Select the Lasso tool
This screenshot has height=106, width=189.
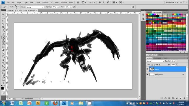[x=3, y=21]
